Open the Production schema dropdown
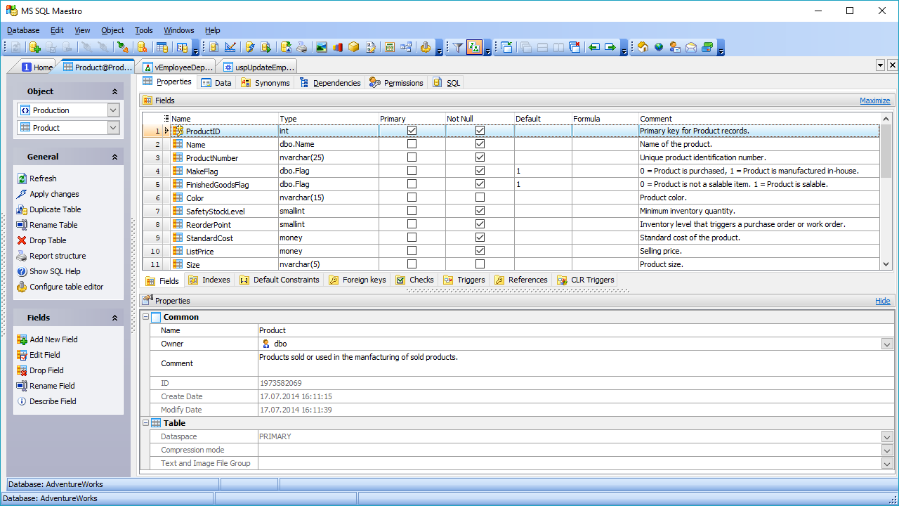Viewport: 899px width, 506px height. click(x=113, y=110)
